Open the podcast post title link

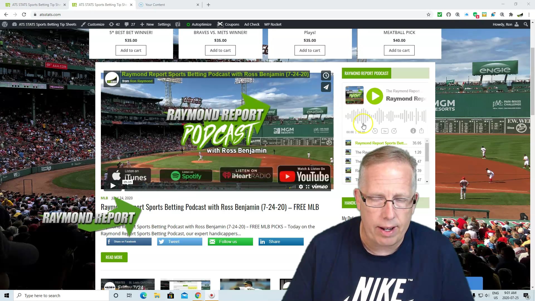pos(210,207)
